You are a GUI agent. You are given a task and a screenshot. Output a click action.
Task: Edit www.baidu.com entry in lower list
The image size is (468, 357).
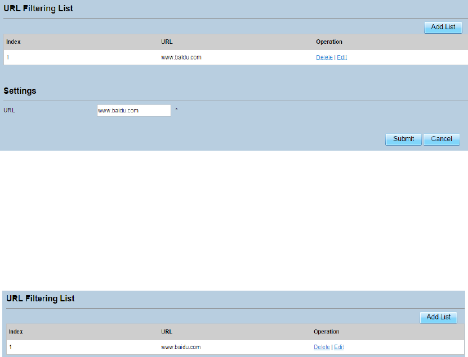339,347
